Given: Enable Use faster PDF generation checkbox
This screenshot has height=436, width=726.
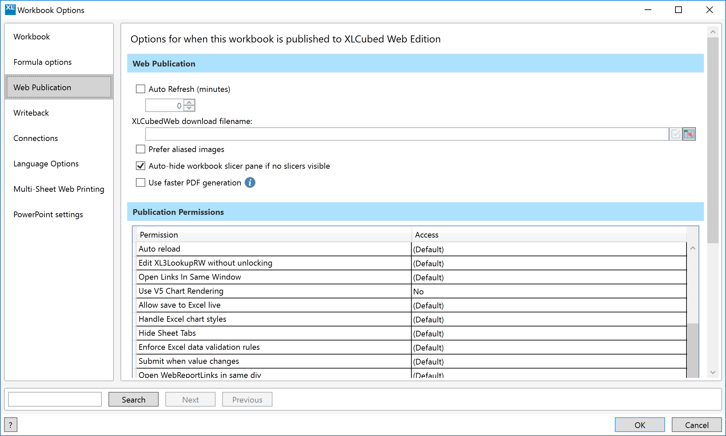Looking at the screenshot, I should click(141, 182).
